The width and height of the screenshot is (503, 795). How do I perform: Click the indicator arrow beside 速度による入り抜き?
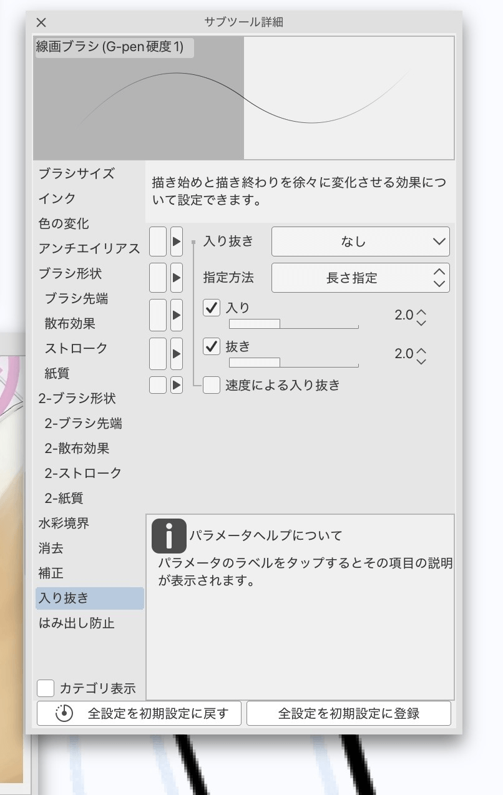tap(175, 385)
